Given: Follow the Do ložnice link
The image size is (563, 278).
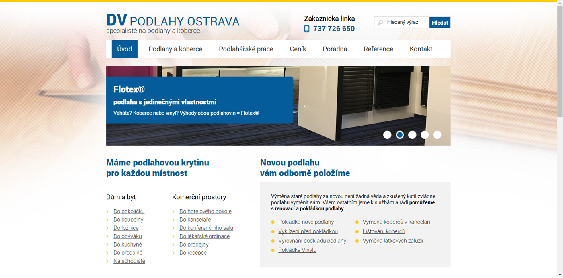Looking at the screenshot, I should point(126,228).
